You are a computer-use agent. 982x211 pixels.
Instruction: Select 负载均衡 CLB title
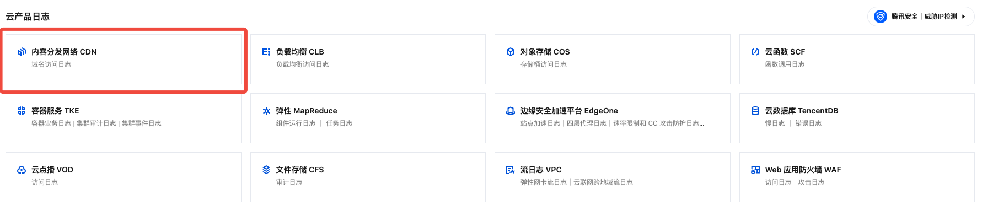tap(300, 52)
